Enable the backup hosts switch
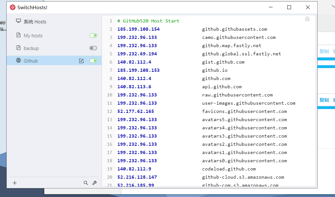This screenshot has height=197, width=335. pyautogui.click(x=93, y=48)
